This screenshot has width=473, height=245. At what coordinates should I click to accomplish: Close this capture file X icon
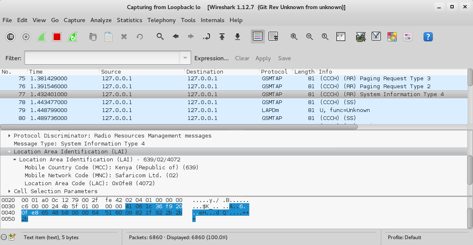[124, 37]
